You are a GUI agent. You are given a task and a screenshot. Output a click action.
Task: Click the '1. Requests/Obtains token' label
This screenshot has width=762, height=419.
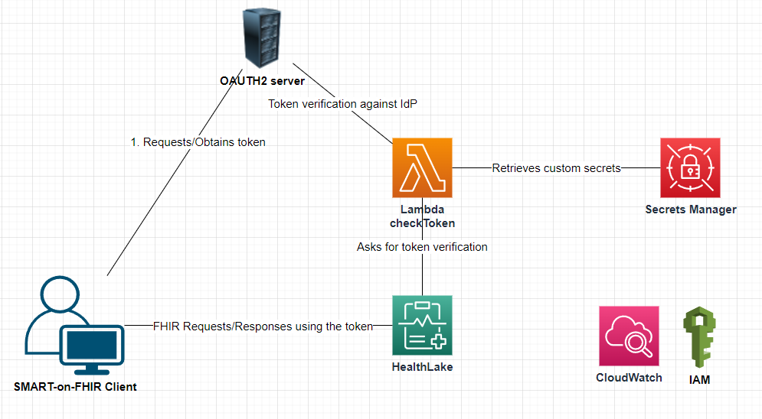tap(198, 142)
